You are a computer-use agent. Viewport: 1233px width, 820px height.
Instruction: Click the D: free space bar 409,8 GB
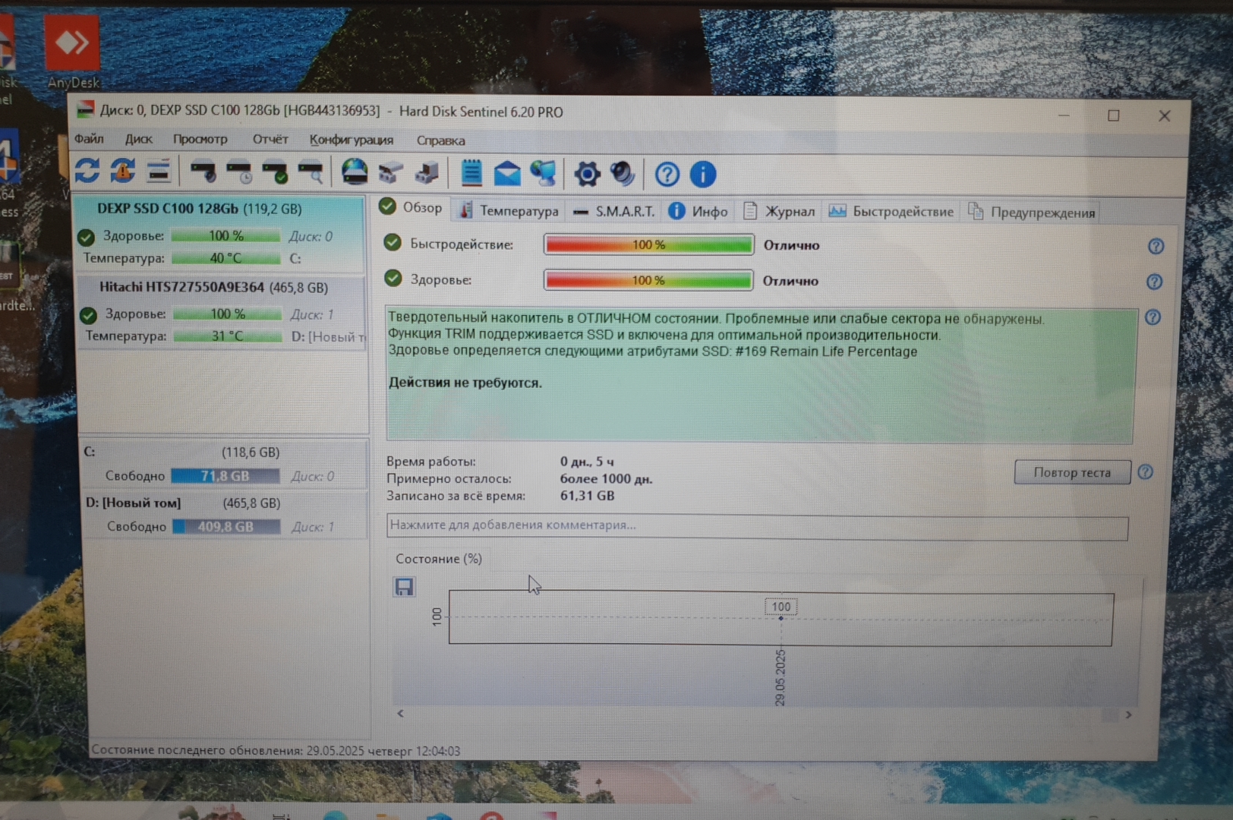click(x=225, y=526)
